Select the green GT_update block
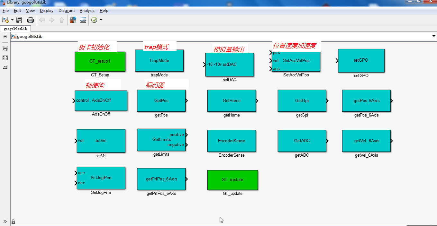Viewport: 437px width, 226px height. (232, 180)
